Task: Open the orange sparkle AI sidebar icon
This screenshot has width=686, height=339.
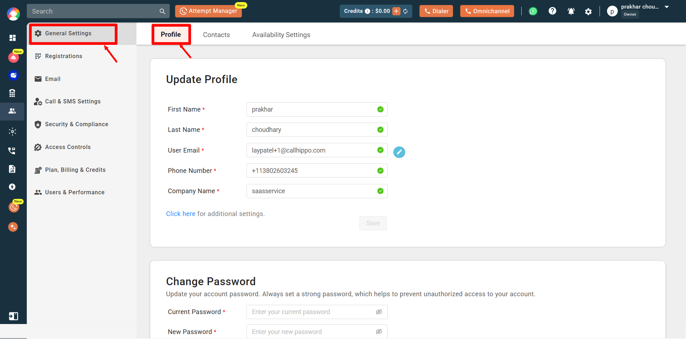Action: tap(13, 227)
